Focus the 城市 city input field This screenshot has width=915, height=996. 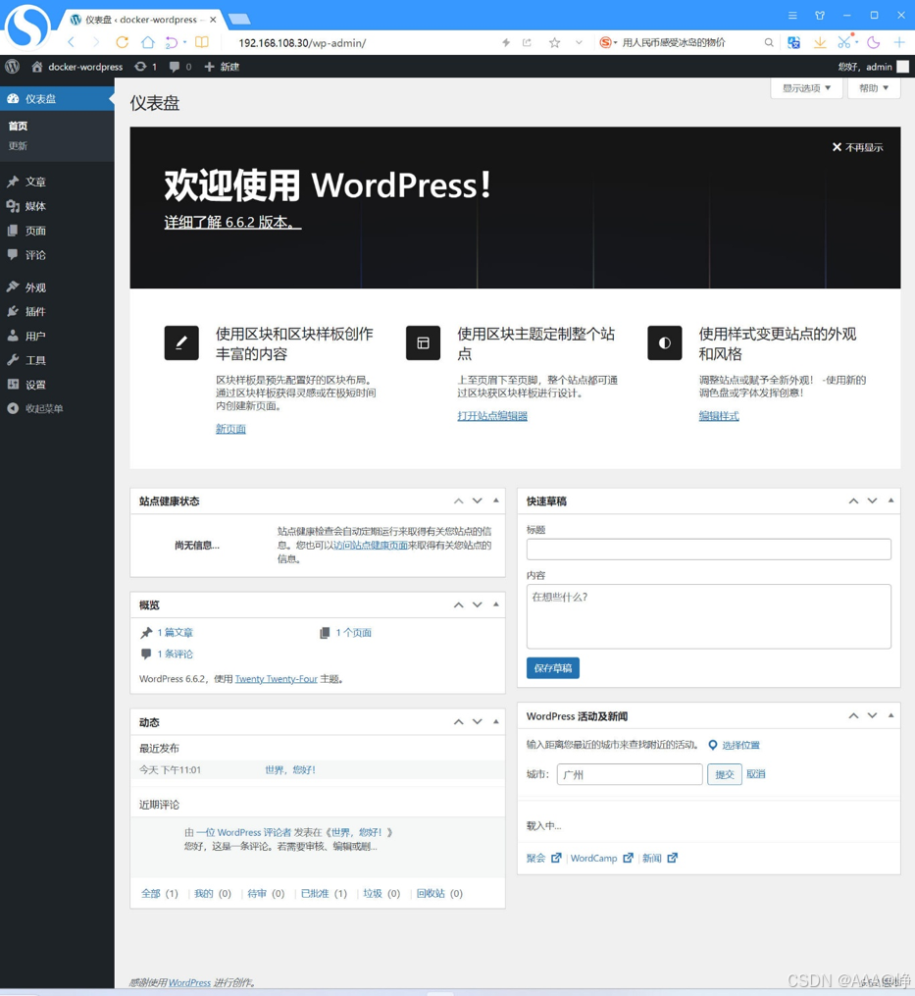tap(630, 774)
